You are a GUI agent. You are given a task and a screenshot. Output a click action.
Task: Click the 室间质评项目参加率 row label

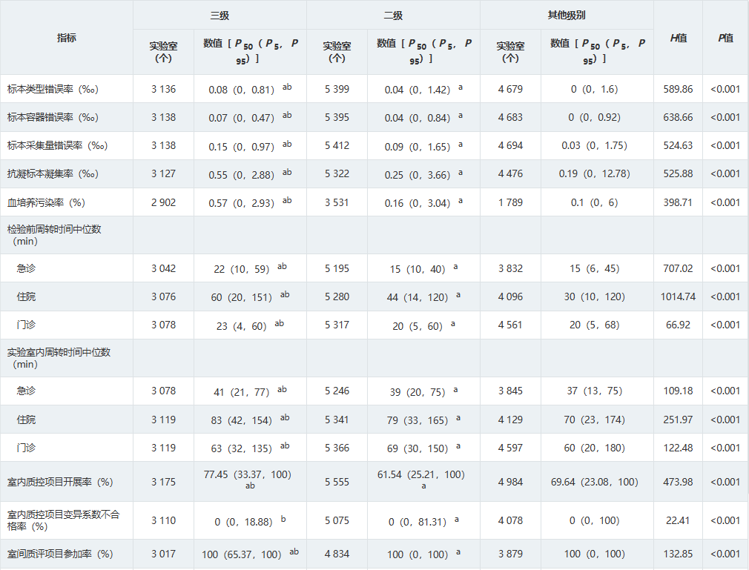pos(60,554)
